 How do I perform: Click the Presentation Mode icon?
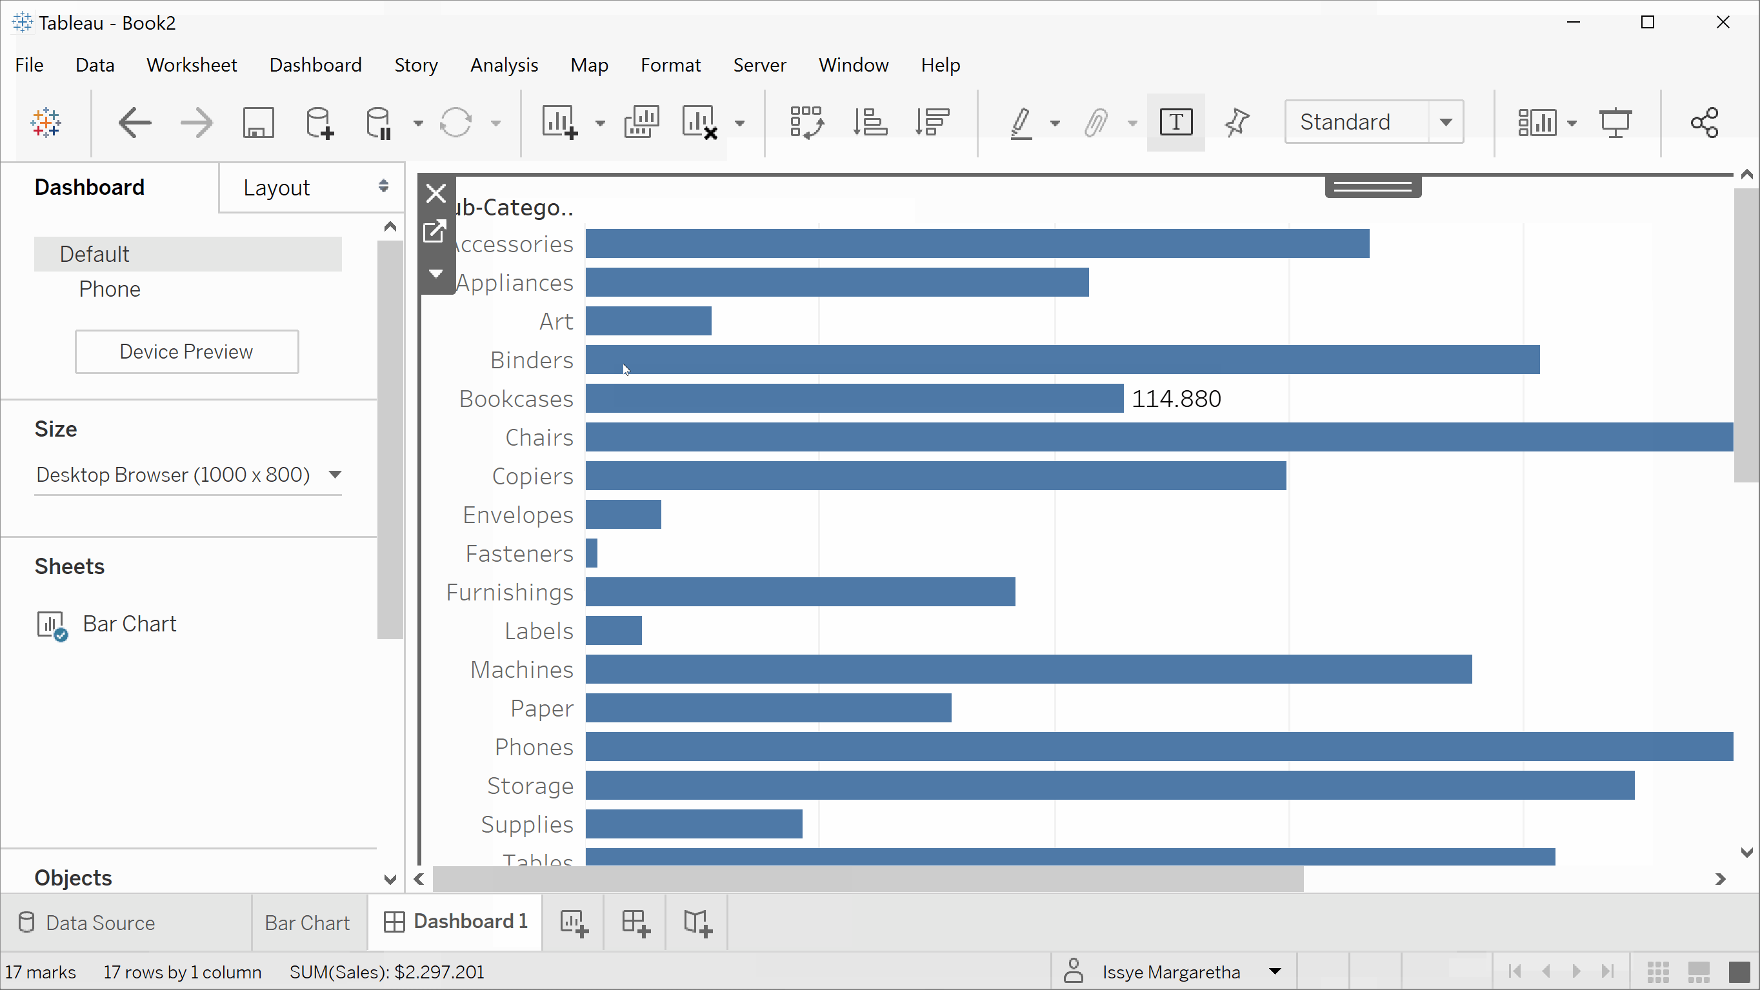(1615, 123)
